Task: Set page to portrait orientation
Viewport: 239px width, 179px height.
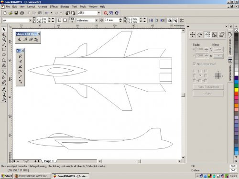Action: coord(60,20)
